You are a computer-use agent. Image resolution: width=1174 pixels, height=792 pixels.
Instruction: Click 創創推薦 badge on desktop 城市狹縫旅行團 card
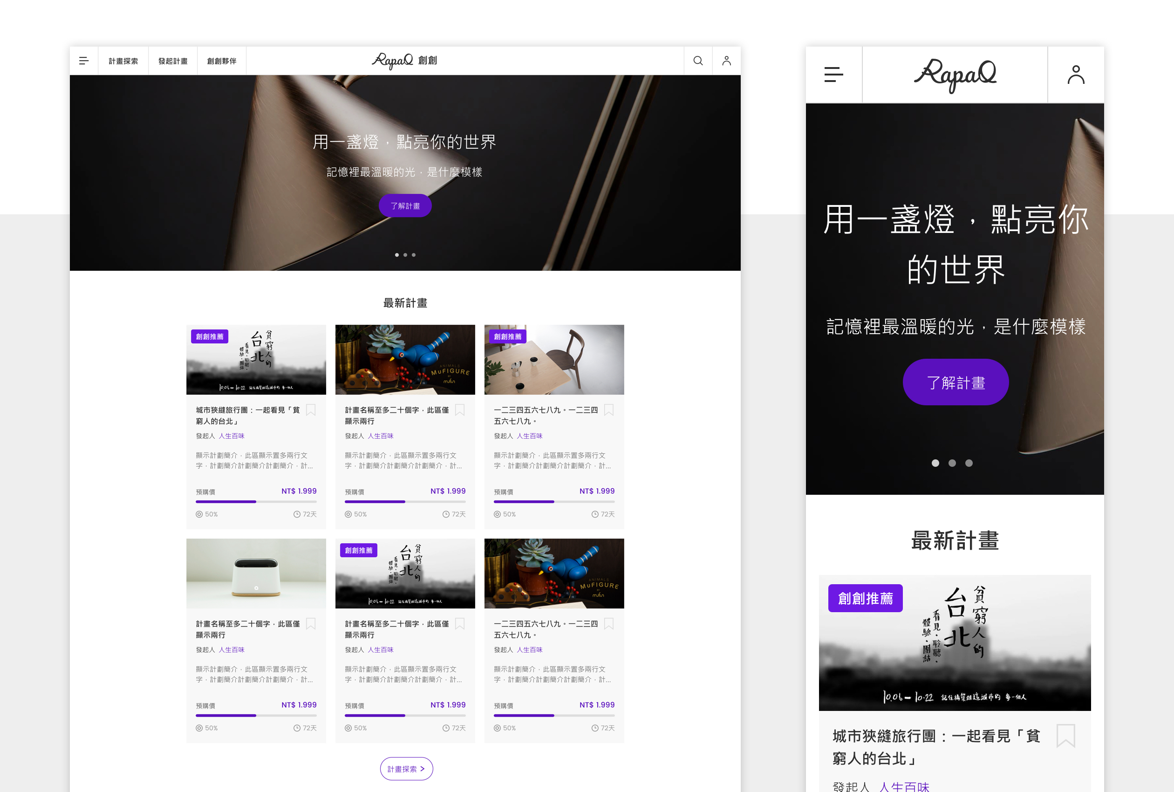[210, 336]
